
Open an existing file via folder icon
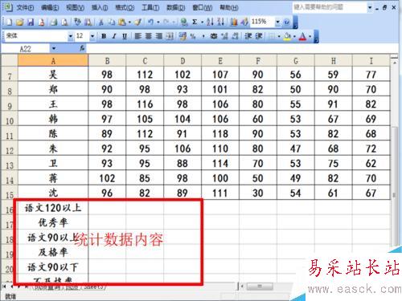pyautogui.click(x=19, y=22)
